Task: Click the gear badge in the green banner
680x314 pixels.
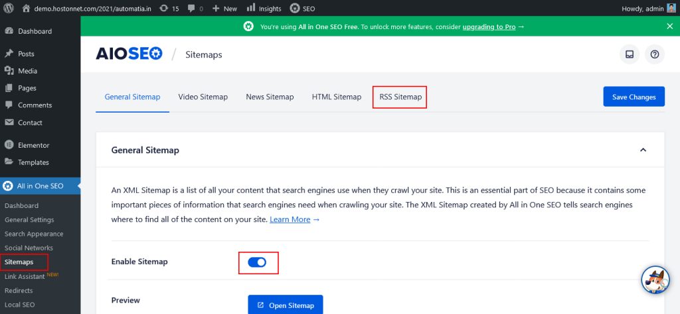Action: [x=248, y=26]
